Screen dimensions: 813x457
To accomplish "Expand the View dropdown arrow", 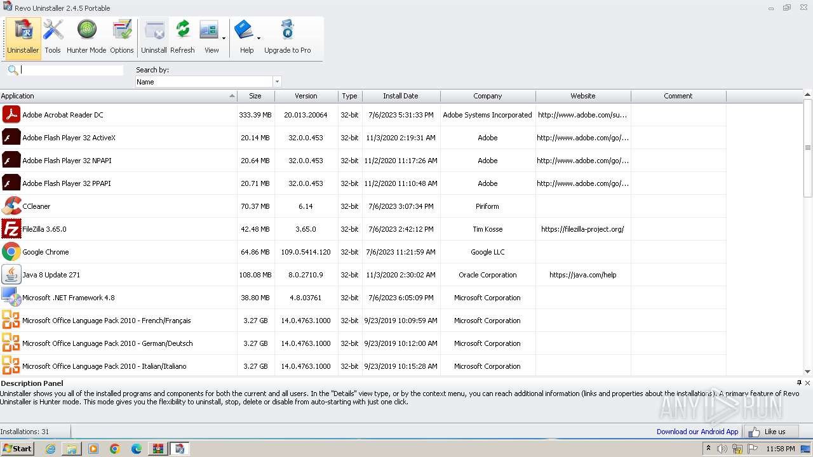I will (224, 38).
